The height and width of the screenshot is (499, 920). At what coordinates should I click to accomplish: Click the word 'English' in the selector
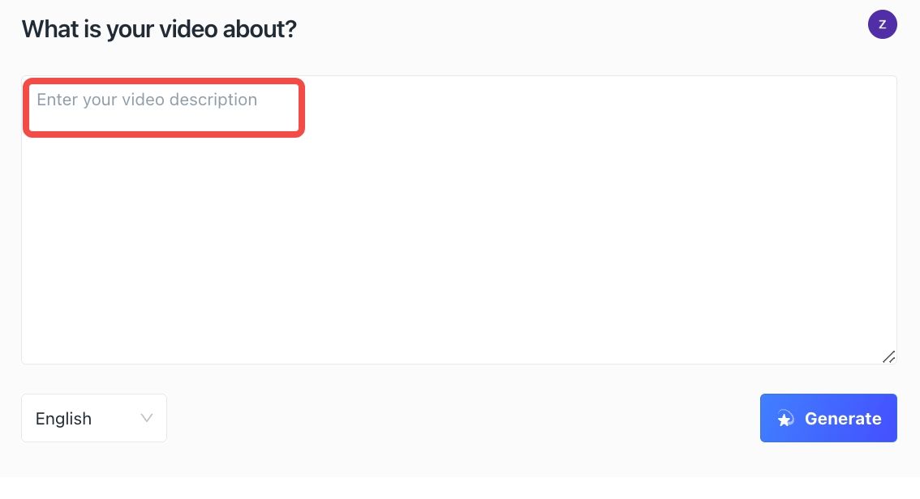click(x=63, y=418)
